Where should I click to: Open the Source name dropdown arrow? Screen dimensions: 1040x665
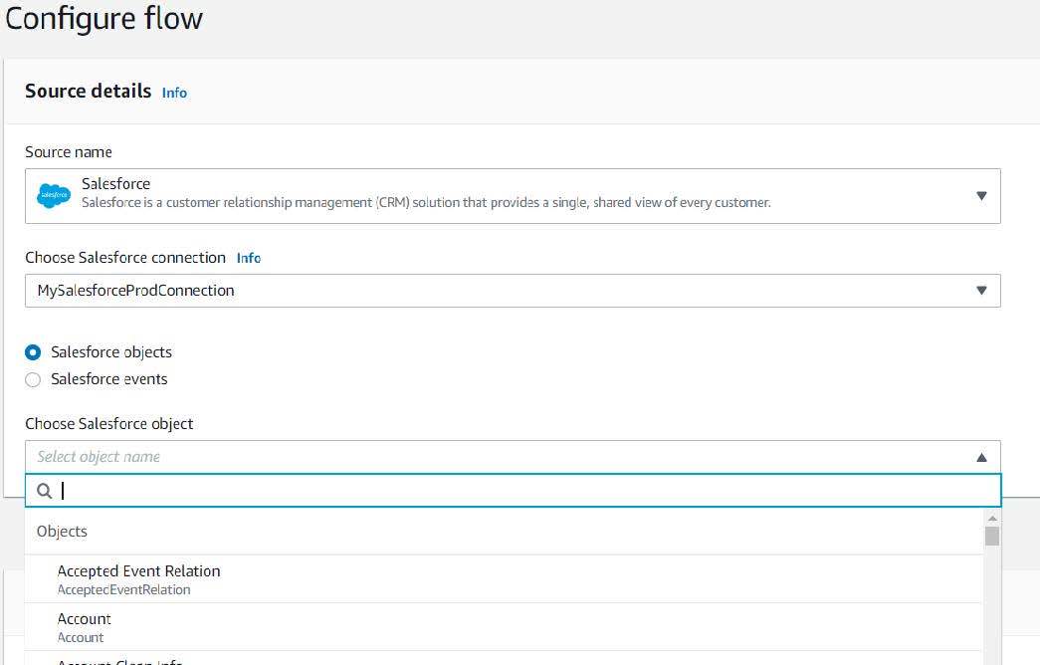(981, 196)
